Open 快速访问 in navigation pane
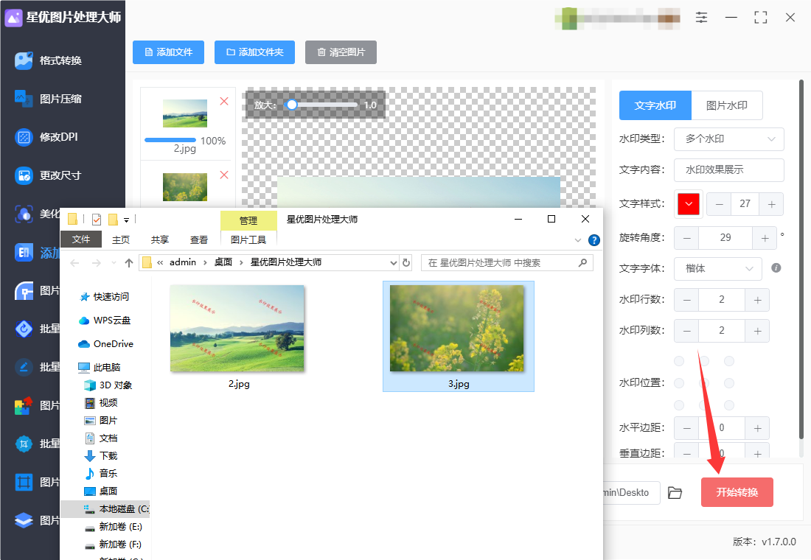The width and height of the screenshot is (811, 560). [x=105, y=297]
